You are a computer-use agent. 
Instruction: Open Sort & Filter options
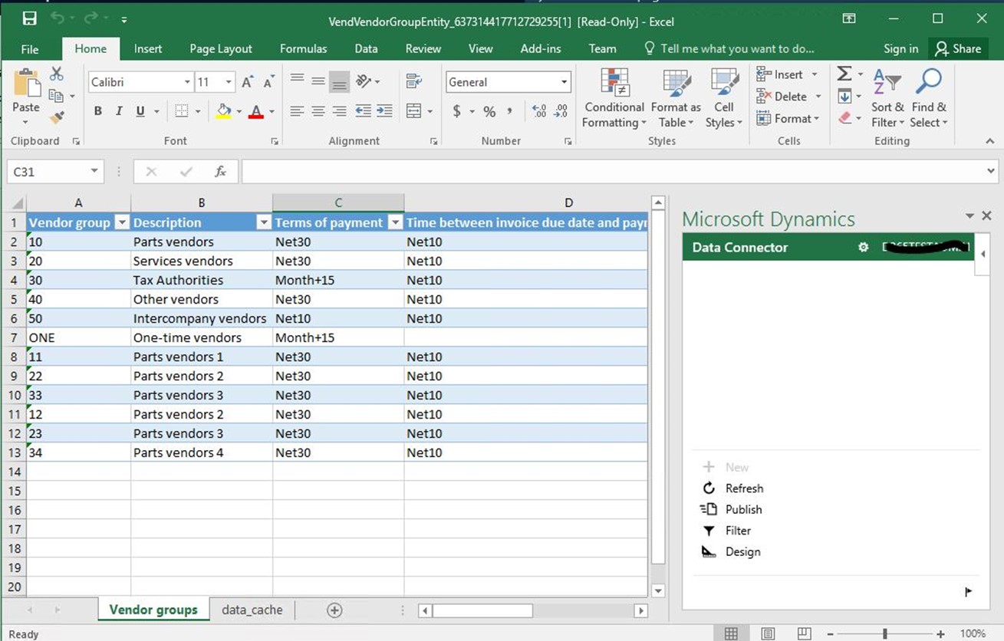click(x=887, y=98)
